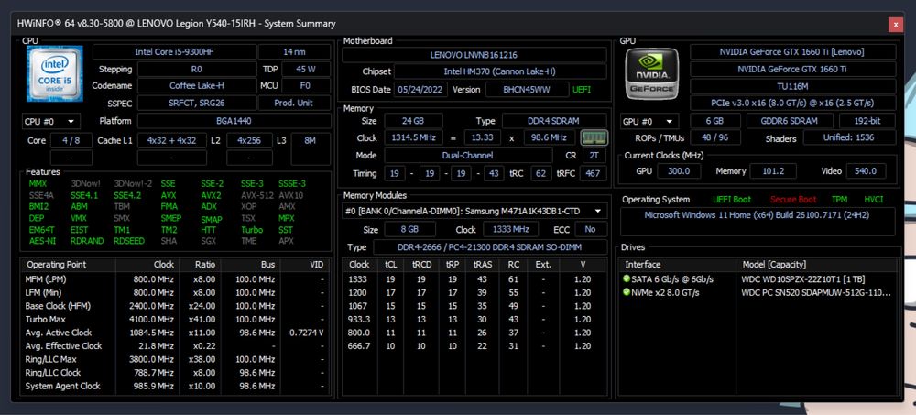Image resolution: width=916 pixels, height=415 pixels.
Task: Click the Operating Point column header
Action: click(x=68, y=265)
